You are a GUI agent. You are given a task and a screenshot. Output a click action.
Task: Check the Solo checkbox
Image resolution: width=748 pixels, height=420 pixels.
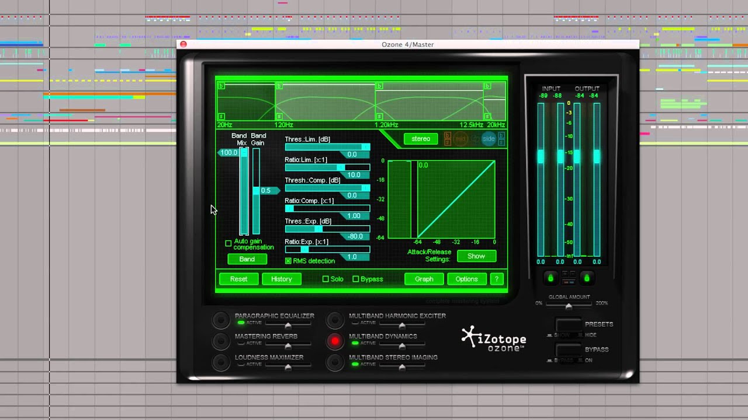point(325,279)
